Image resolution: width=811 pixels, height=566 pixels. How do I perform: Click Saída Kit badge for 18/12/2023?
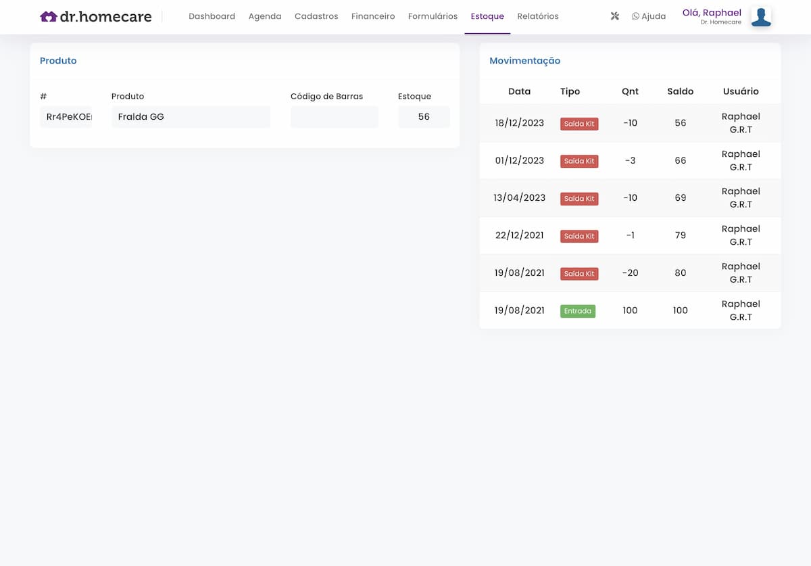point(579,124)
